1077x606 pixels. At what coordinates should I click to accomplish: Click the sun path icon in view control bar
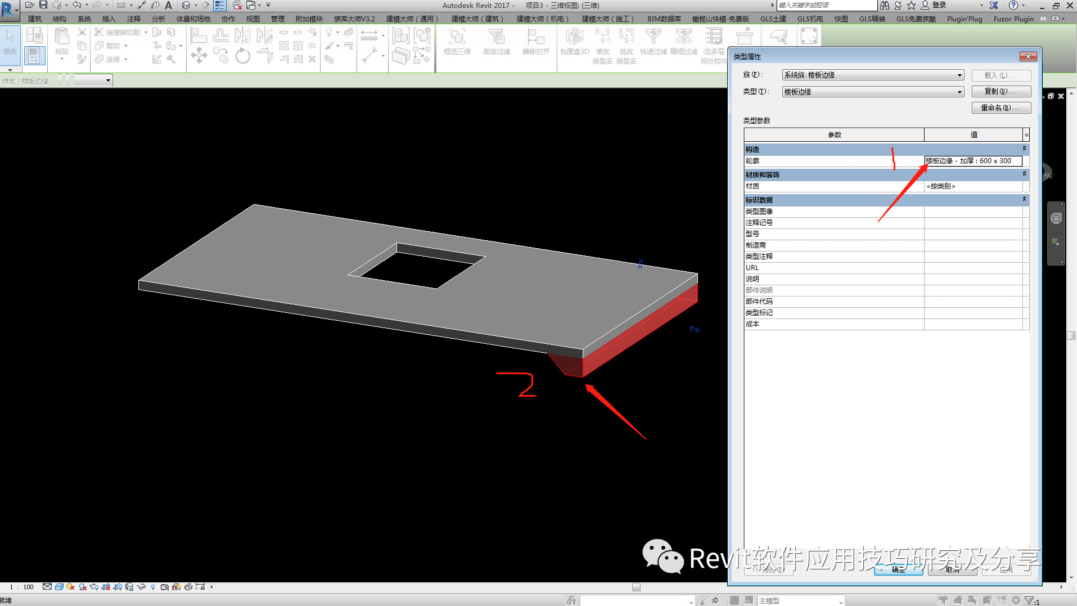pyautogui.click(x=70, y=587)
